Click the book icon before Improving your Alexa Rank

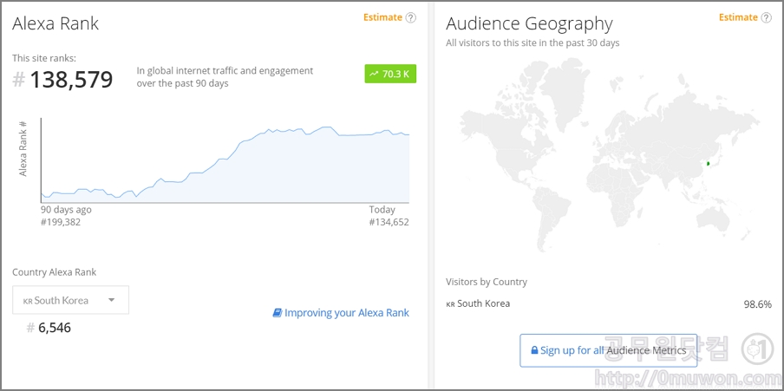point(278,313)
